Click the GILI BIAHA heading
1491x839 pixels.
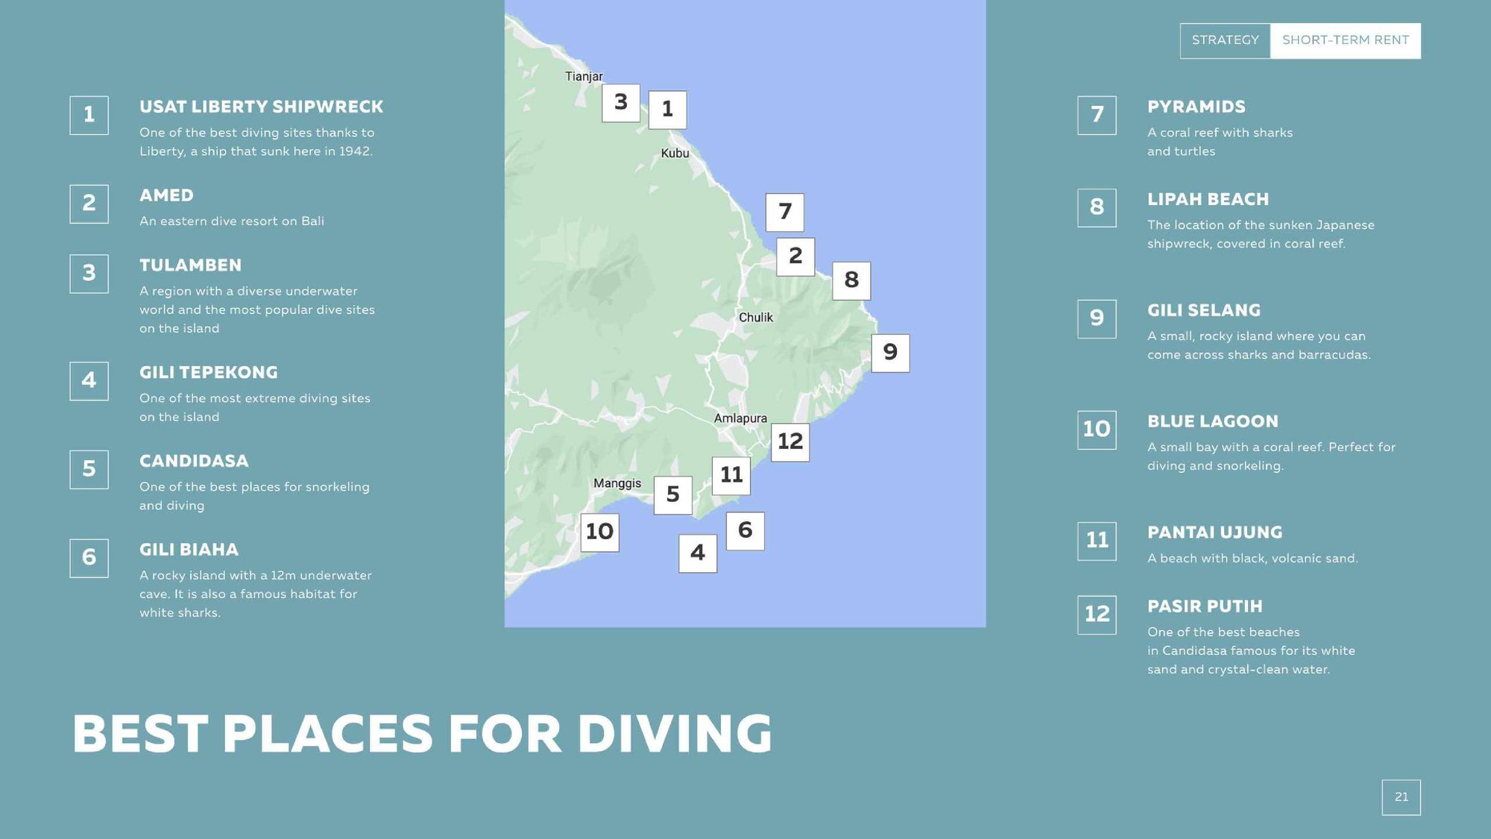[x=189, y=550]
